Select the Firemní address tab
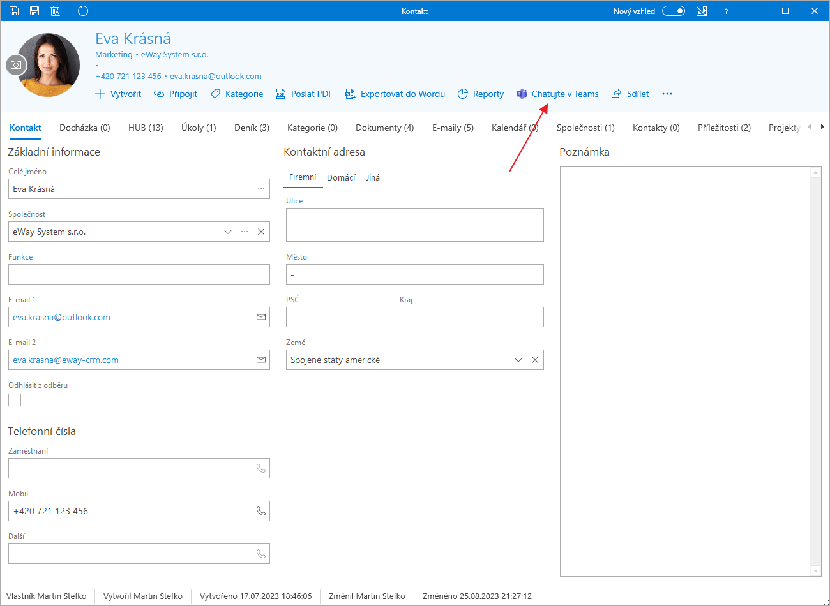This screenshot has width=830, height=606. point(303,177)
